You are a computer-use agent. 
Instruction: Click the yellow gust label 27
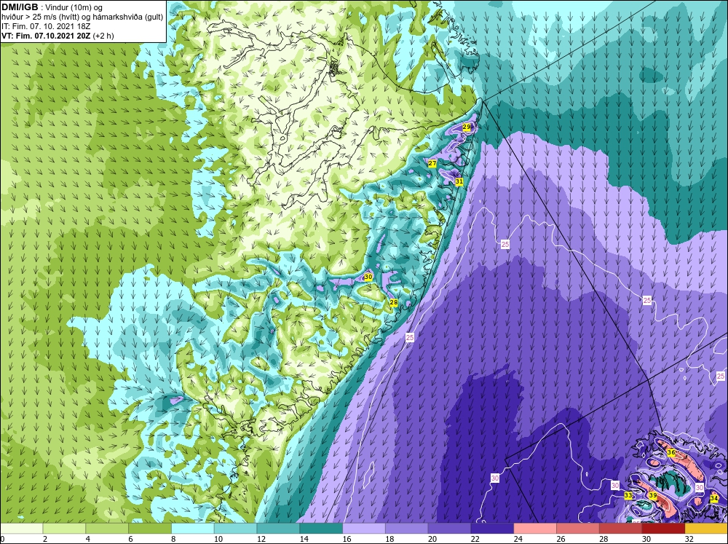[x=432, y=164]
